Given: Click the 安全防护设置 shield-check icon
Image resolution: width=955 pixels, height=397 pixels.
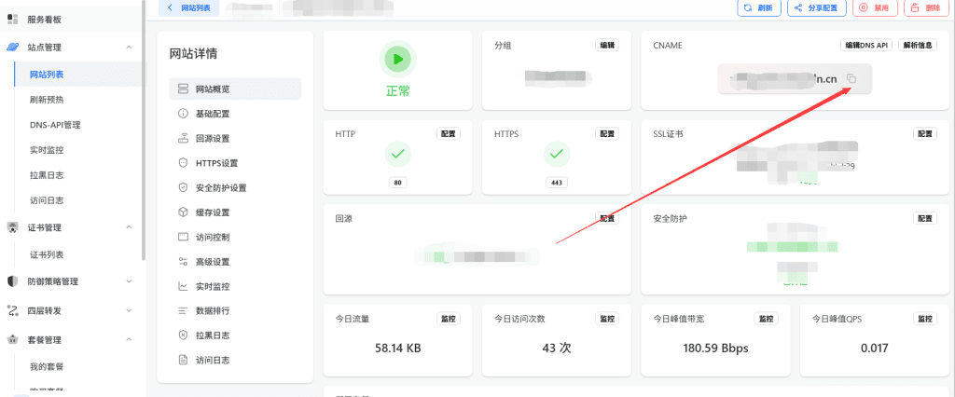Looking at the screenshot, I should pos(183,187).
